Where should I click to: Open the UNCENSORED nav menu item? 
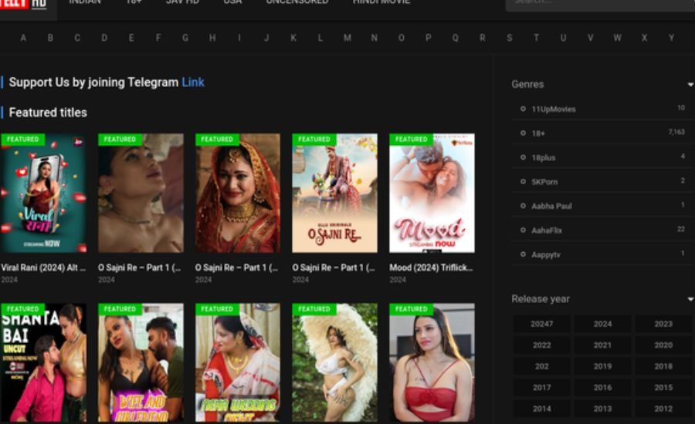coord(297,2)
